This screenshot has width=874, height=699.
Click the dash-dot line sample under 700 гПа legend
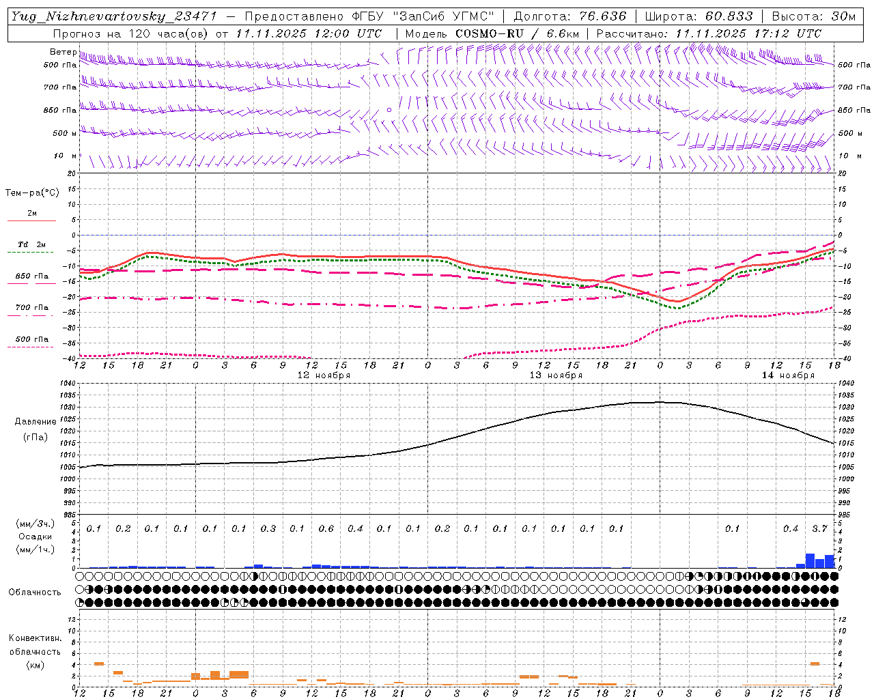31,315
